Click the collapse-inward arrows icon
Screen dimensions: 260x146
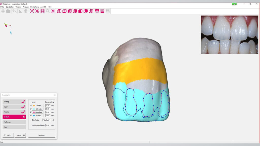click(37, 11)
